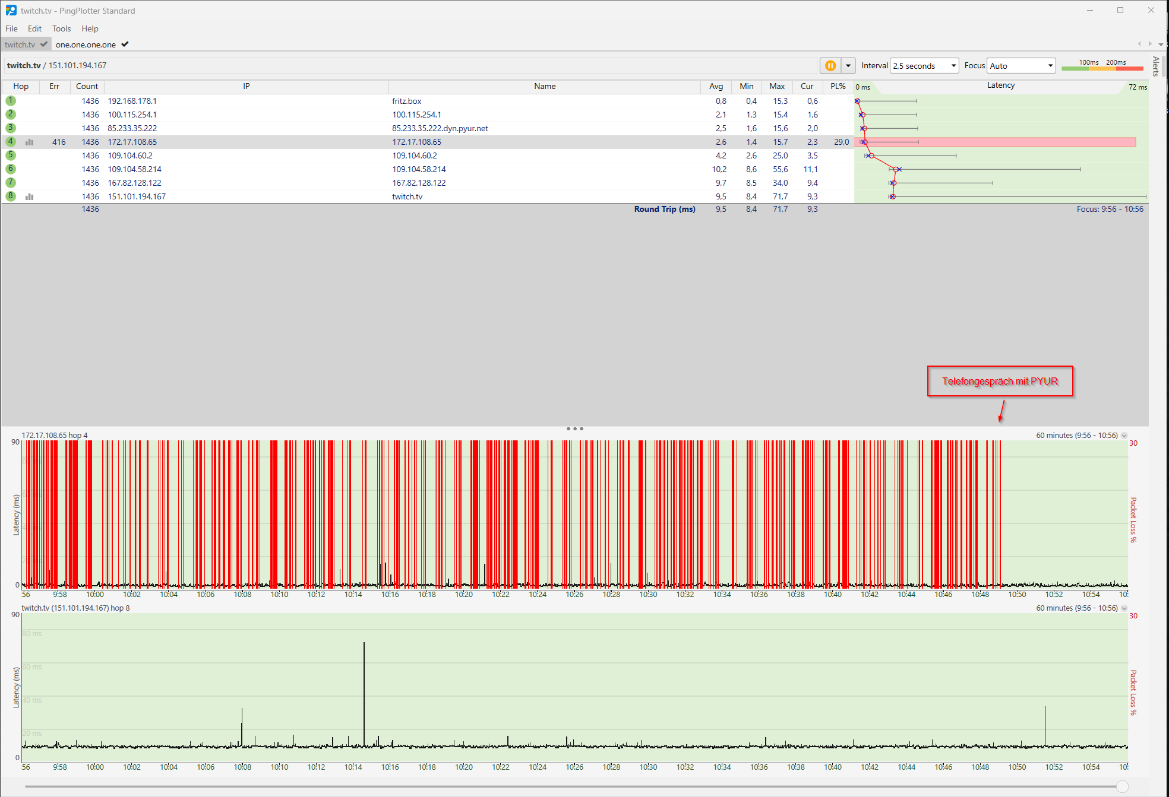Expand the Focus Auto combo box
The height and width of the screenshot is (797, 1169).
click(x=1021, y=66)
